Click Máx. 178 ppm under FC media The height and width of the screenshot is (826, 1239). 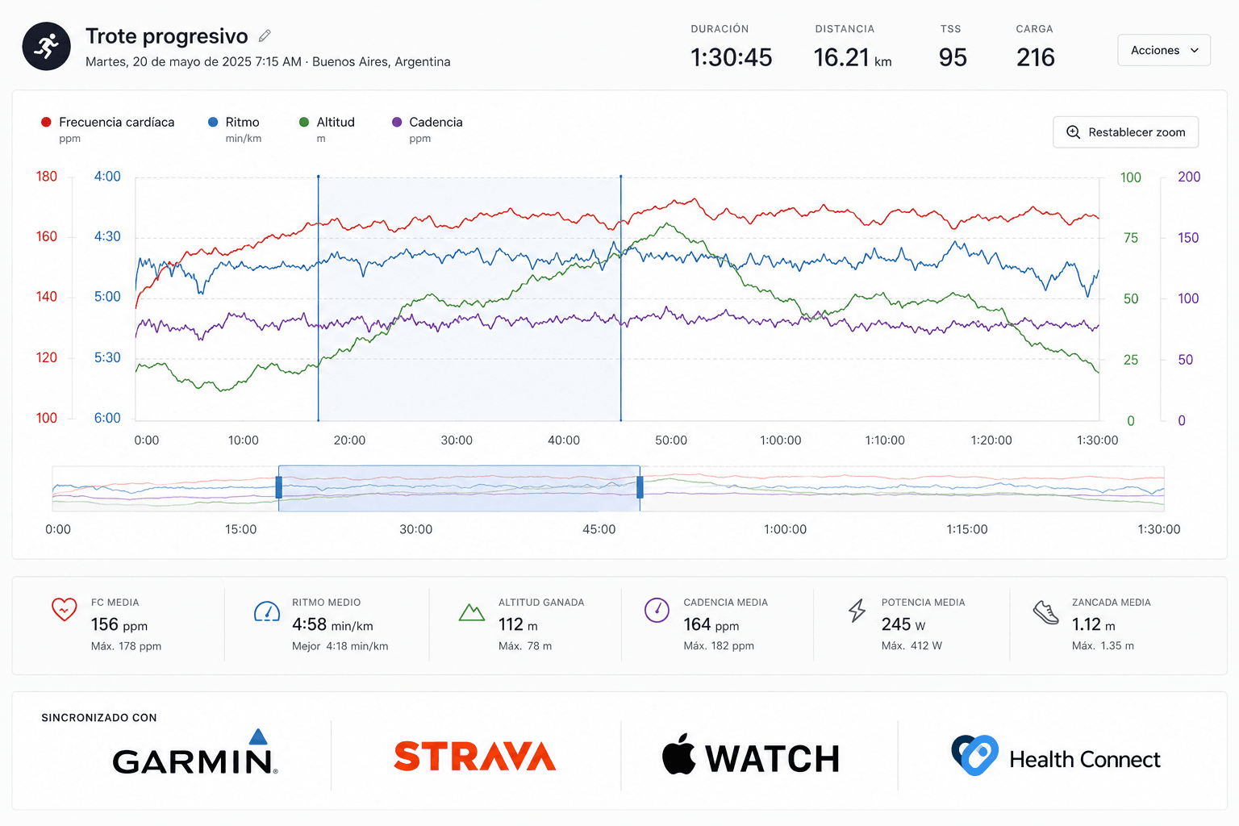tap(126, 646)
